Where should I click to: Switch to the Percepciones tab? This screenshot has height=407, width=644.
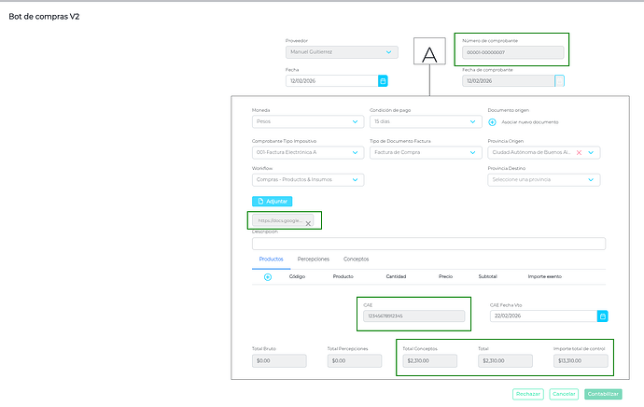pyautogui.click(x=313, y=258)
